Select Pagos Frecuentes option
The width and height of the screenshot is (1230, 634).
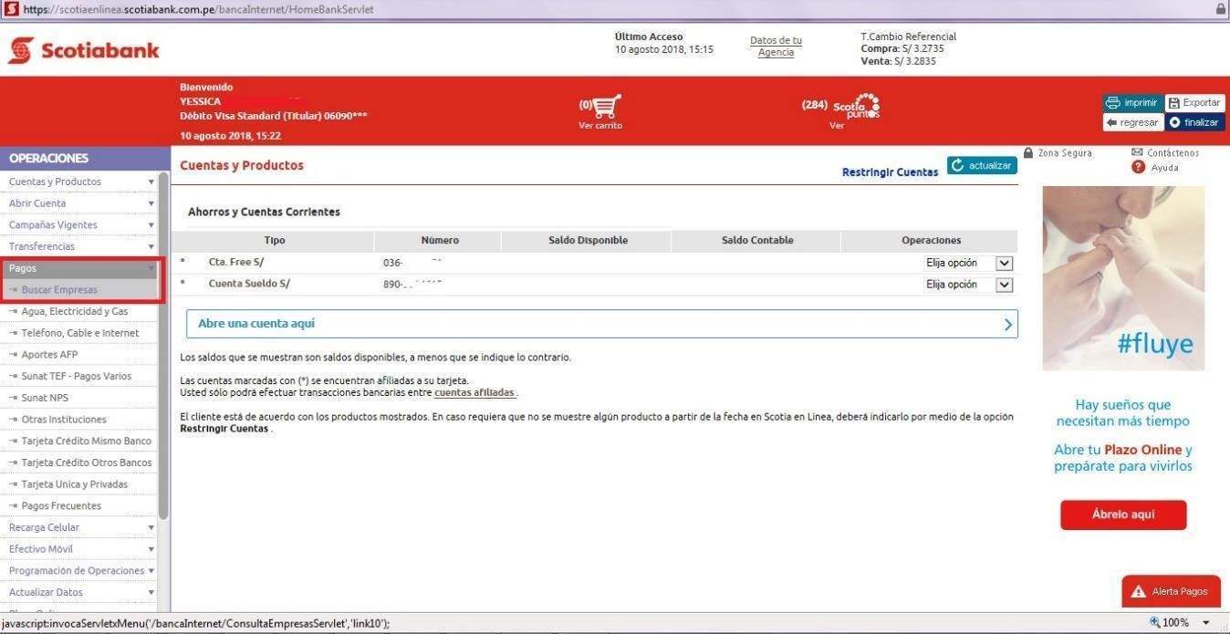tap(61, 505)
